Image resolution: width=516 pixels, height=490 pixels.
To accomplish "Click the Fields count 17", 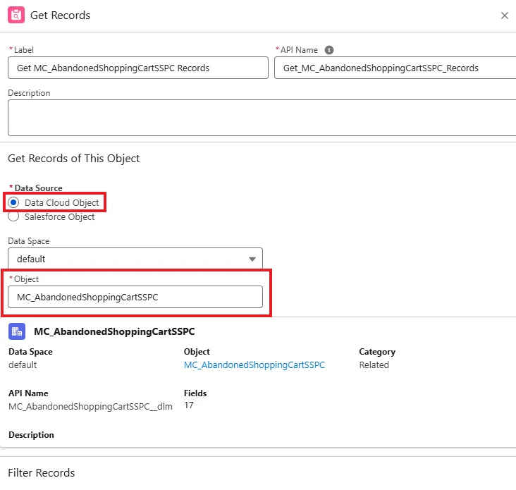I will click(x=188, y=405).
